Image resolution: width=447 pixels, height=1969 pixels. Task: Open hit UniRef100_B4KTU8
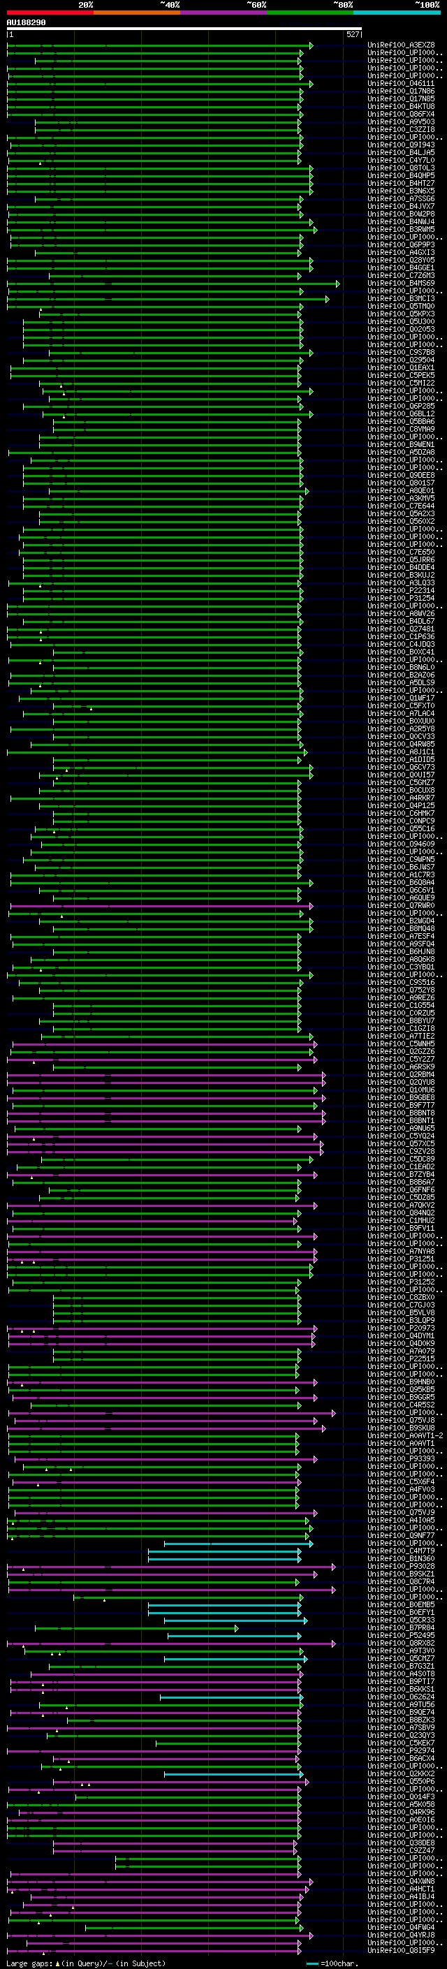[401, 106]
